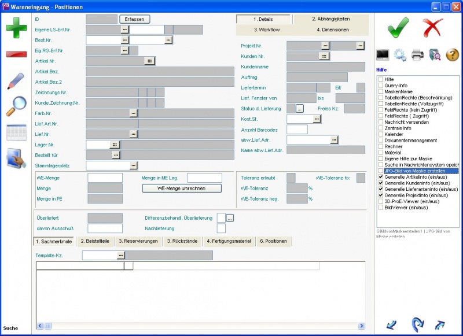
Task: Open the Stammlagerplatz lookup dropdown
Action: (x=133, y=165)
